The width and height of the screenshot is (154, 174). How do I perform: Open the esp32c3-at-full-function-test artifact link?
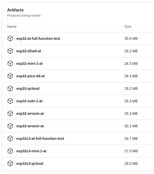(x=40, y=139)
